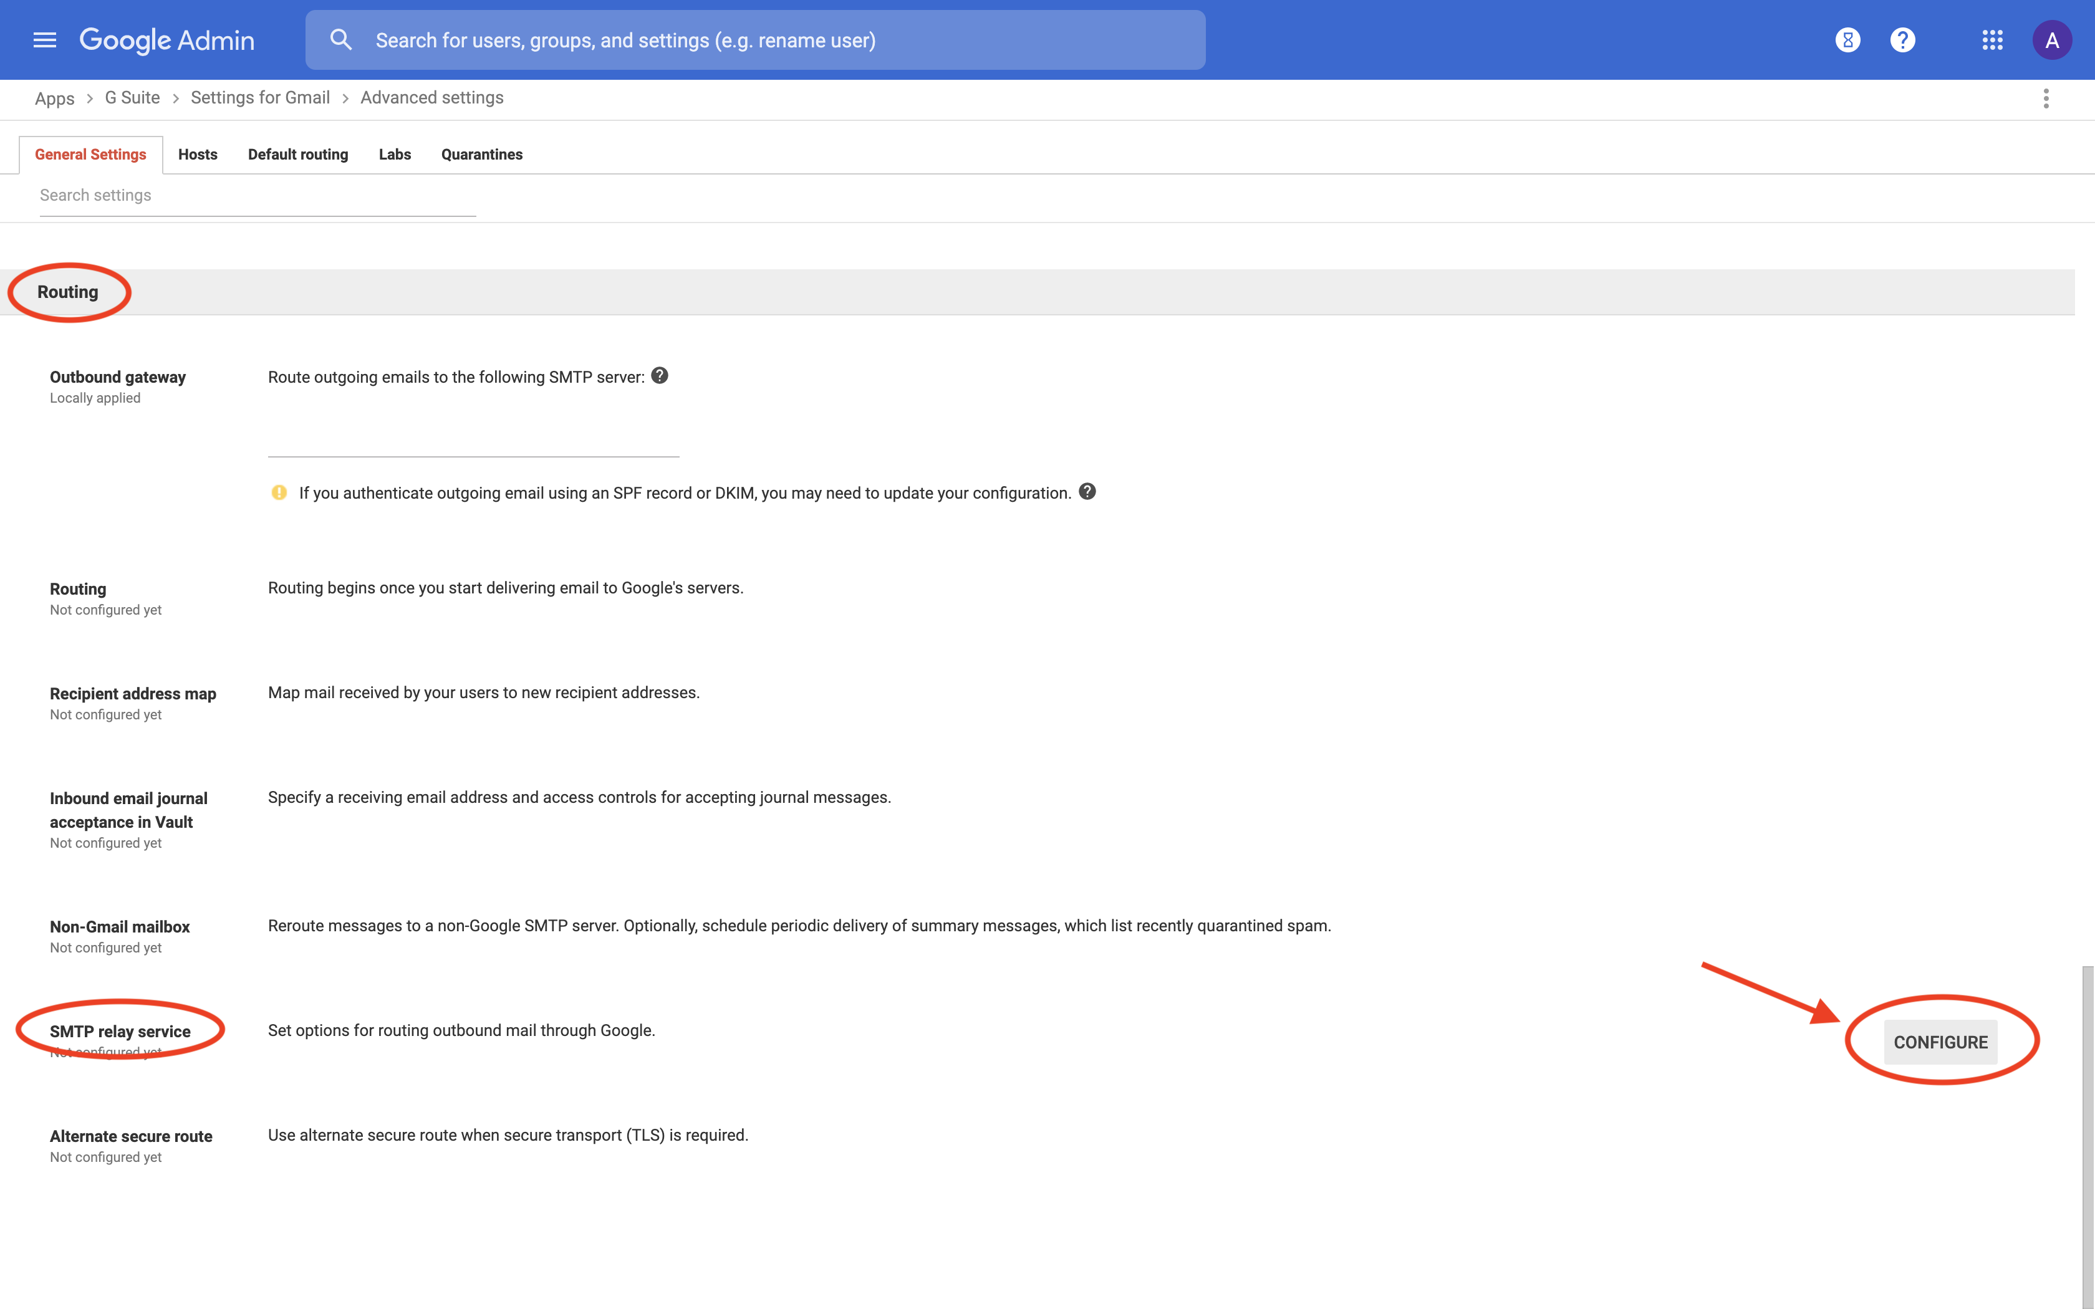Click help icon after SPF DKIM notice
Viewport: 2095px width, 1309px height.
tap(1087, 492)
